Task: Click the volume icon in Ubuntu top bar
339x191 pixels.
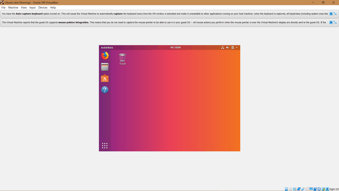Action: point(228,48)
